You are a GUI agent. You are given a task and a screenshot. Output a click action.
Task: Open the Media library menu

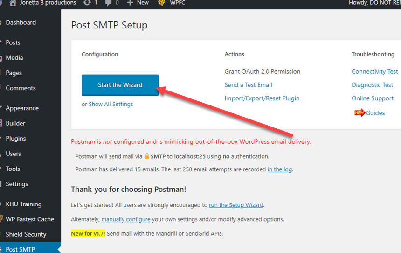tap(14, 57)
